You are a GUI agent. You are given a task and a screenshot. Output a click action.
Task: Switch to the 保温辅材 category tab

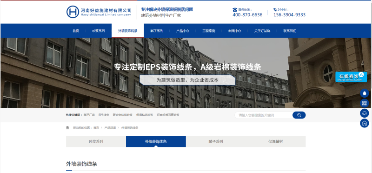[x=275, y=142]
